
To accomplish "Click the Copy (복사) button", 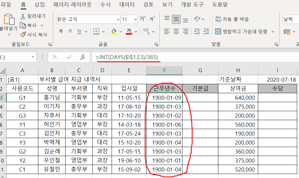I will pos(28,25).
